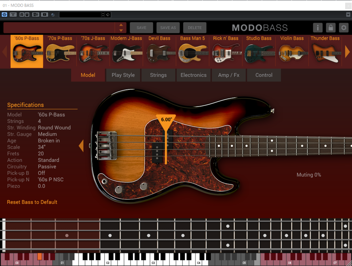Select previous preset with up arrow
Viewport: 352px width, 266px height.
tap(121, 25)
